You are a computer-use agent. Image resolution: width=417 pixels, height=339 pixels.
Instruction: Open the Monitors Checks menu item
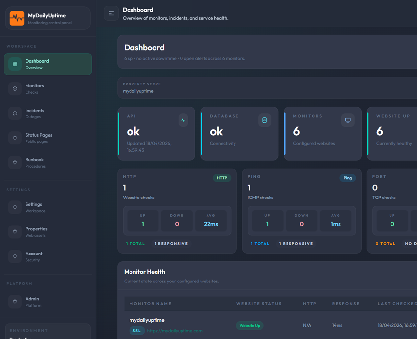pyautogui.click(x=48, y=88)
